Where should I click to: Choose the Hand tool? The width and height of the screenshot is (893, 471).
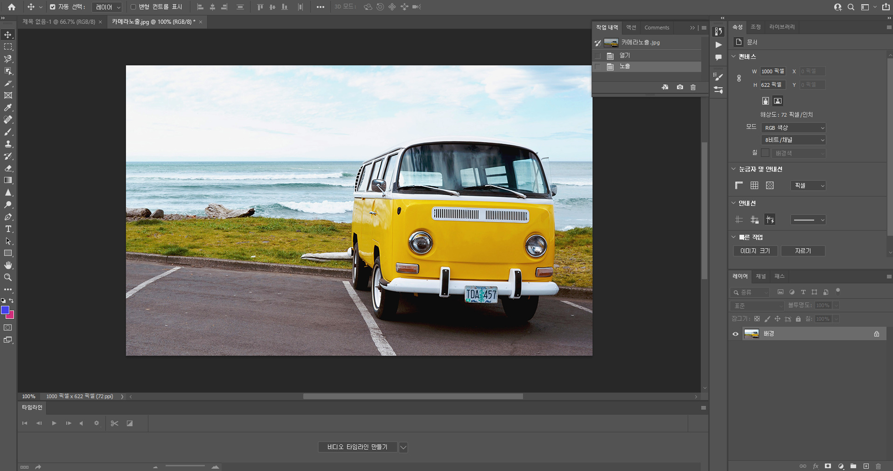[x=8, y=265]
